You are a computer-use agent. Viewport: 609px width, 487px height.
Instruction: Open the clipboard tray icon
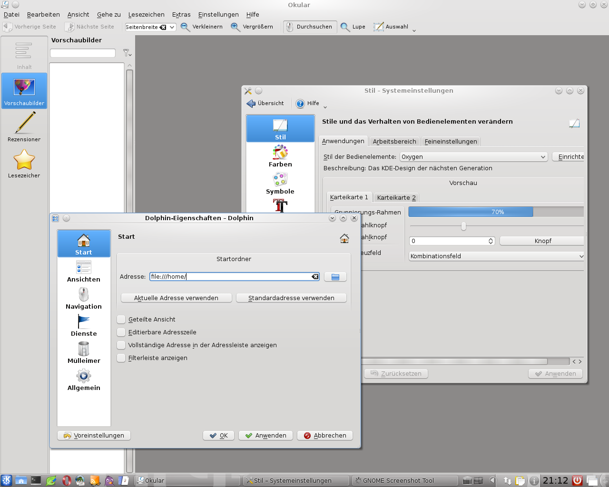click(x=520, y=480)
